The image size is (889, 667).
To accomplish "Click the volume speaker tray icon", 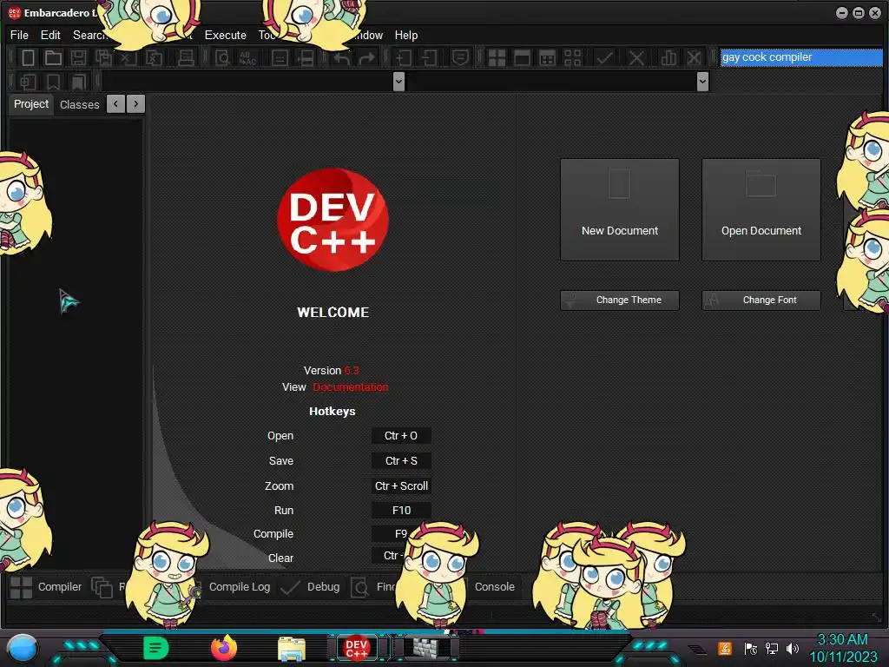I will coord(793,648).
